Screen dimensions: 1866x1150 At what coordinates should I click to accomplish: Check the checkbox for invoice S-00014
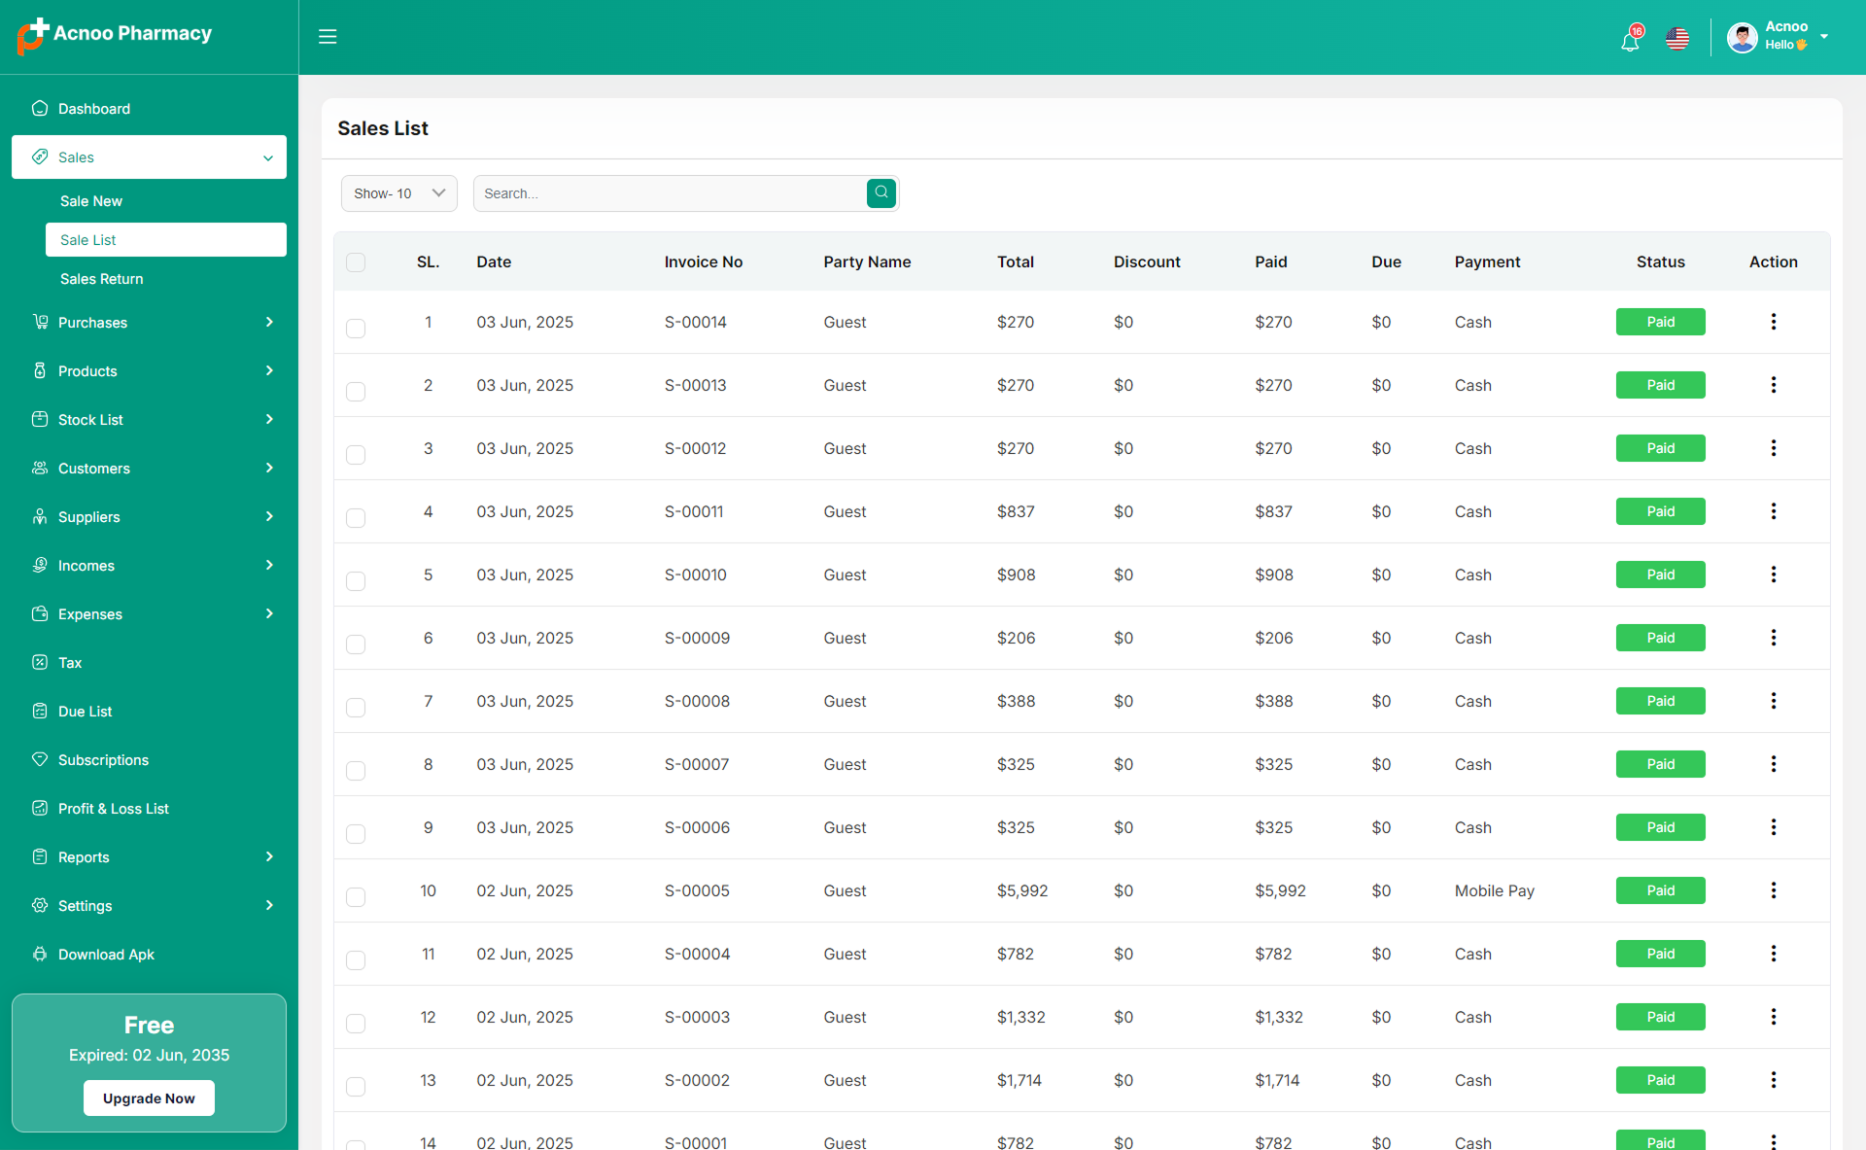(356, 329)
